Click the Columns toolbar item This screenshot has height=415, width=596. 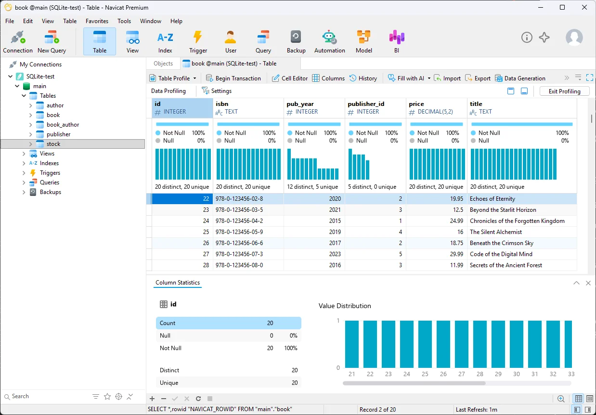point(328,78)
